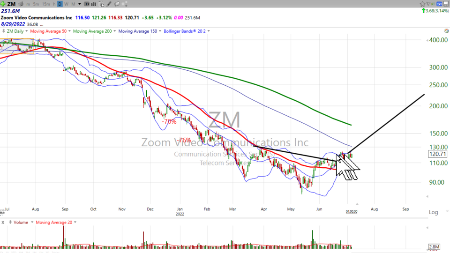The height and width of the screenshot is (253, 450).
Task: Expand Moving Average 50 dropdown arrow
Action: 69,31
